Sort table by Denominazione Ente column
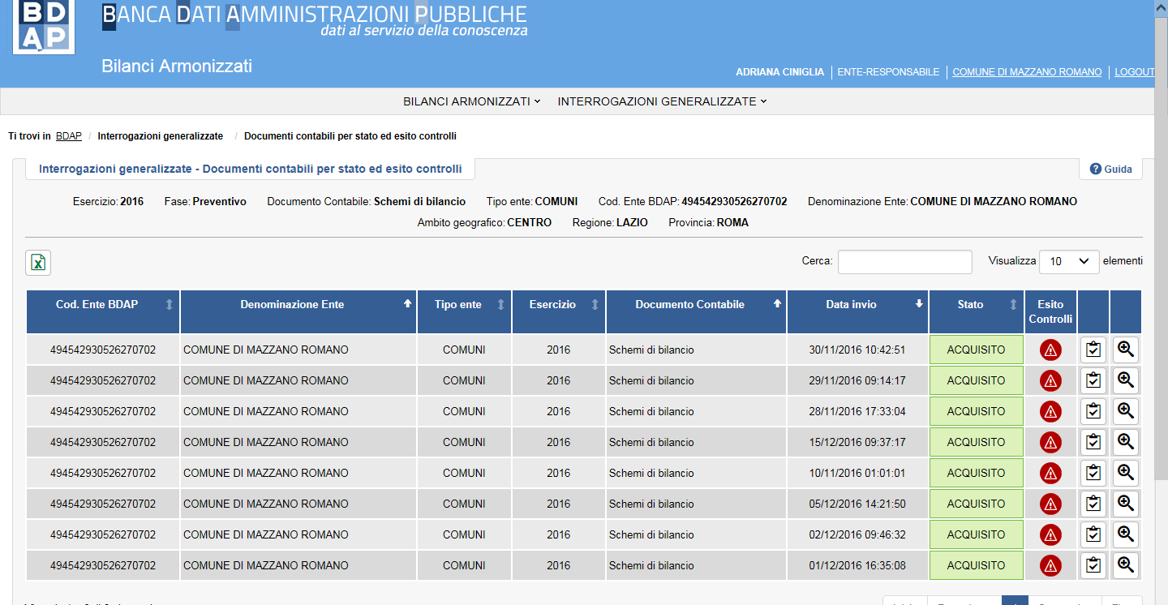Screen dimensions: 1168x605 pos(298,312)
